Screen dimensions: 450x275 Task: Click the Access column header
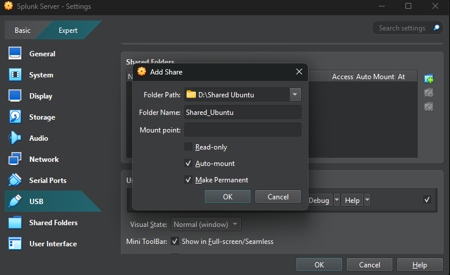(342, 77)
